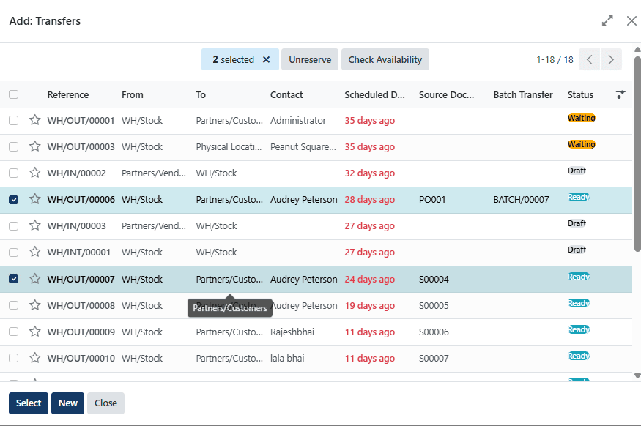The width and height of the screenshot is (641, 426).
Task: Select the WH/OUT/00003 row checkbox
Action: coord(13,146)
